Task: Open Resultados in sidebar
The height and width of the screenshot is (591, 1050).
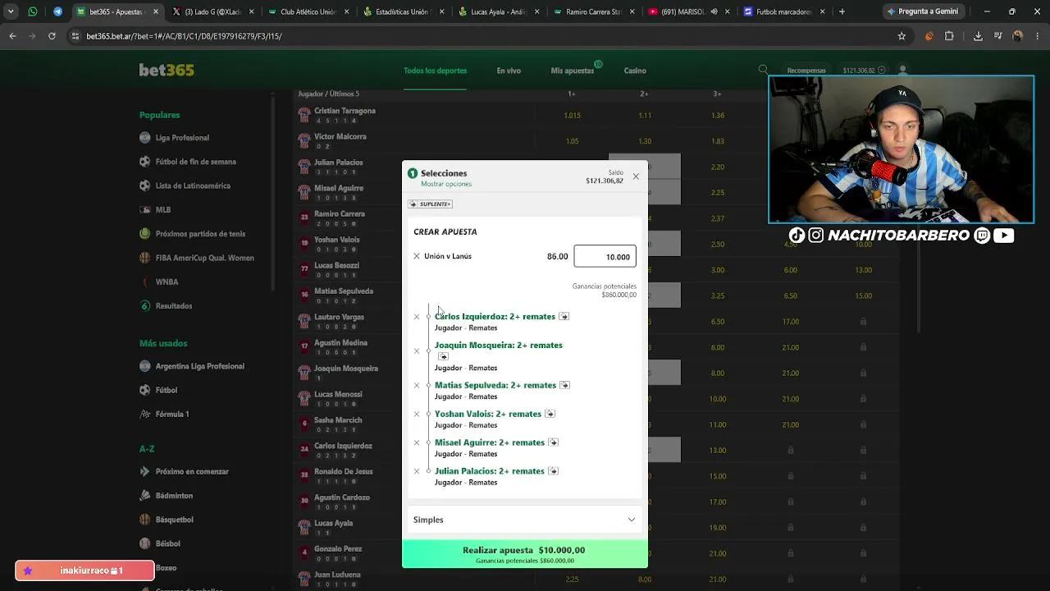Action: (x=173, y=305)
